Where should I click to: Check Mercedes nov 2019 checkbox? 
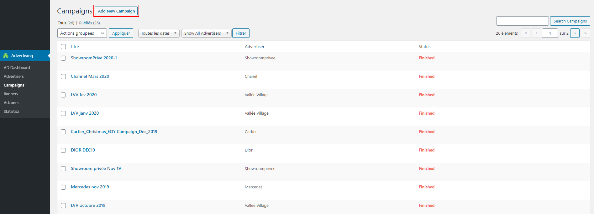point(63,187)
